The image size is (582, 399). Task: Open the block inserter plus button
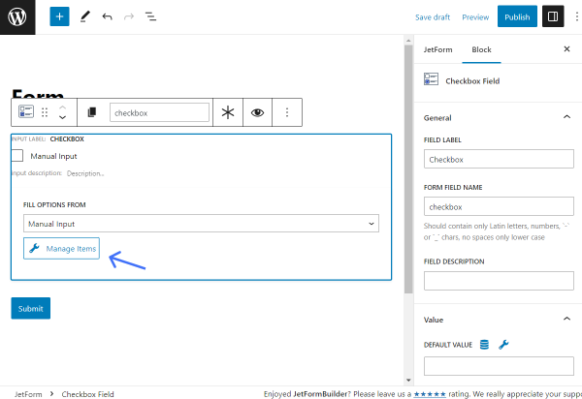pyautogui.click(x=59, y=16)
